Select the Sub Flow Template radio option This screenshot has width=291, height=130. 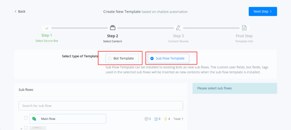[152, 58]
